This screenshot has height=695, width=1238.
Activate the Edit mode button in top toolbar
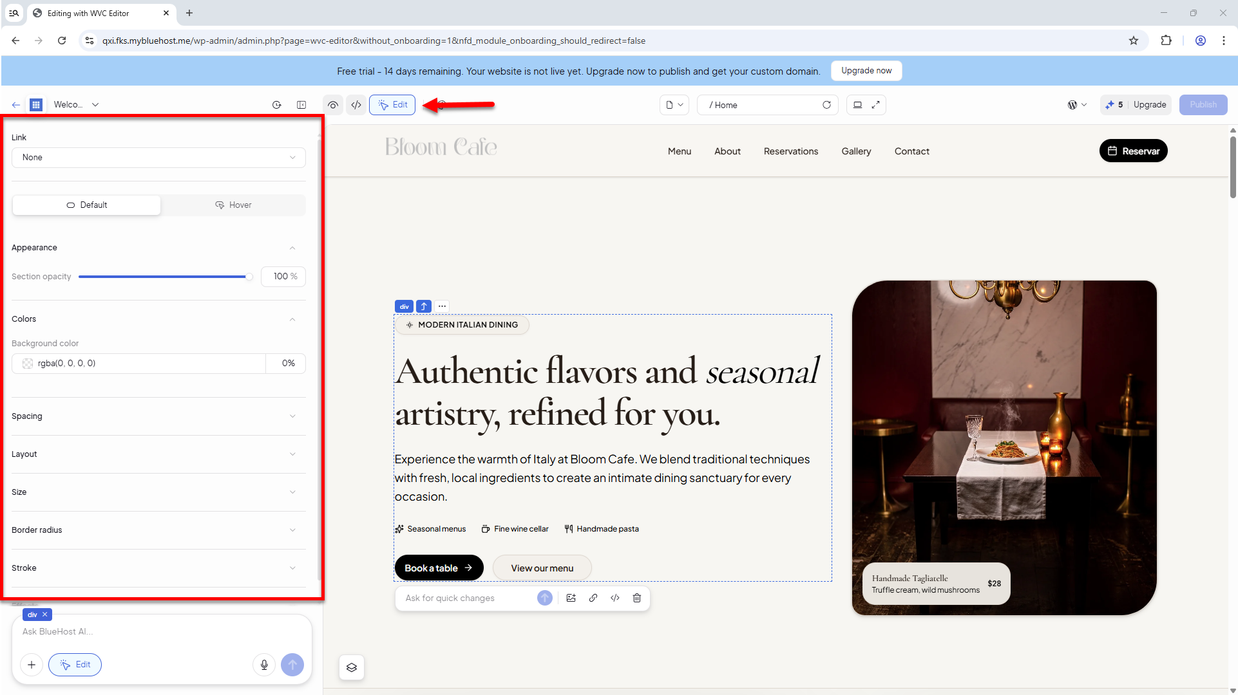(x=392, y=105)
